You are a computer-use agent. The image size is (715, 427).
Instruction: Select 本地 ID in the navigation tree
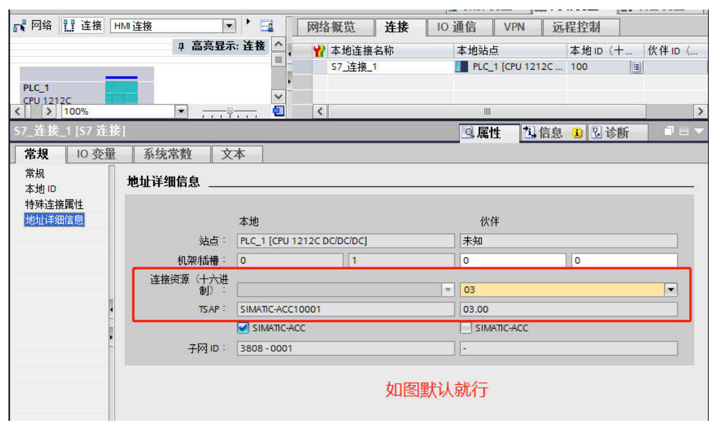point(40,189)
